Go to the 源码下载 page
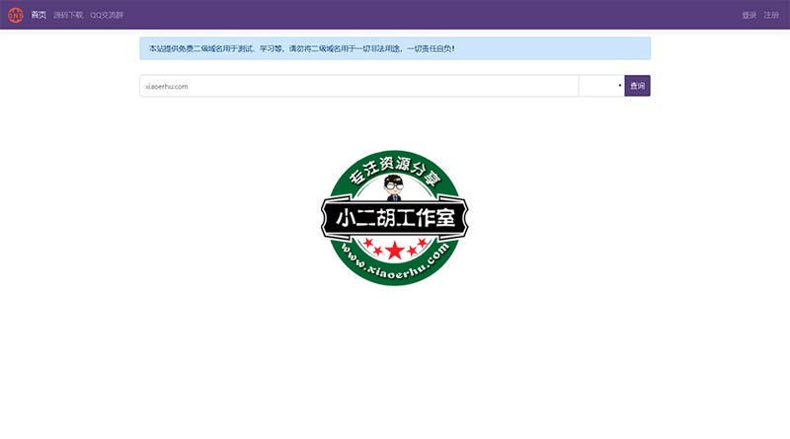The image size is (790, 439). click(x=68, y=15)
